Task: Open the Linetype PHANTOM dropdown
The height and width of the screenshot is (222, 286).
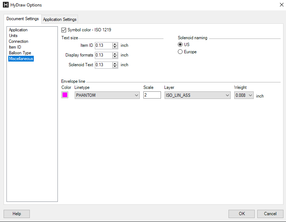Action: (x=107, y=95)
